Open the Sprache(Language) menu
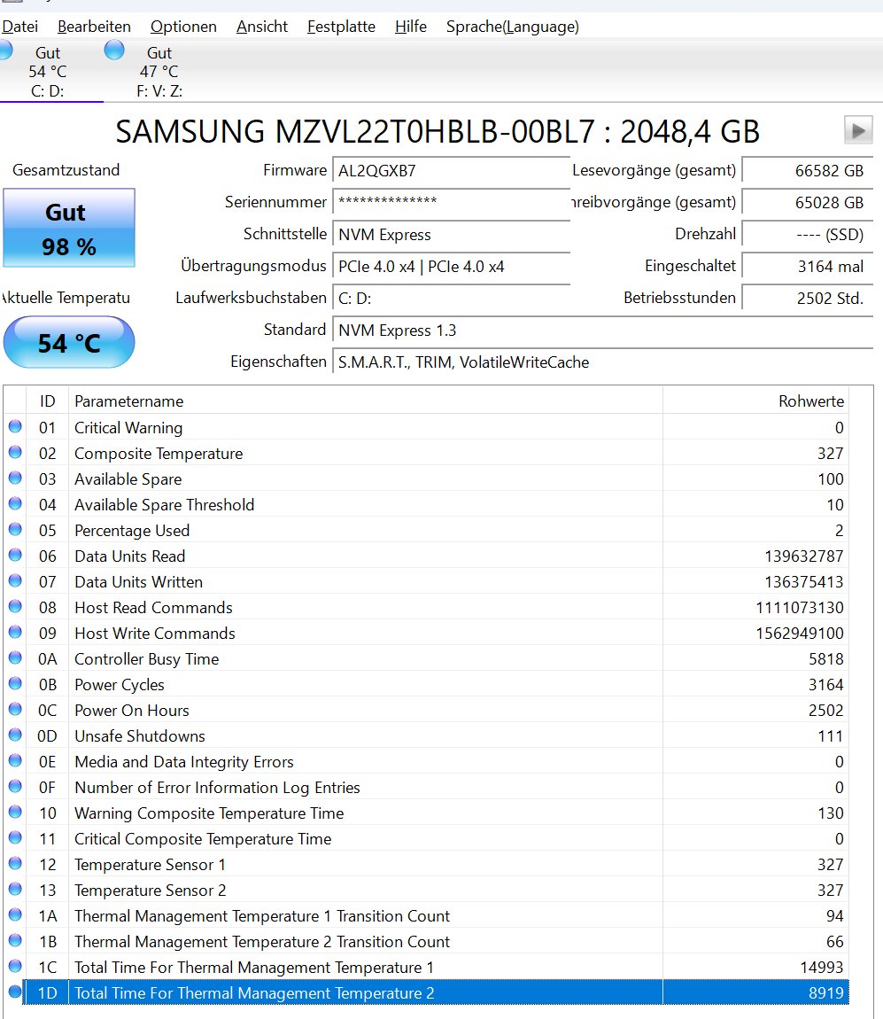The width and height of the screenshot is (883, 1019). coord(512,27)
